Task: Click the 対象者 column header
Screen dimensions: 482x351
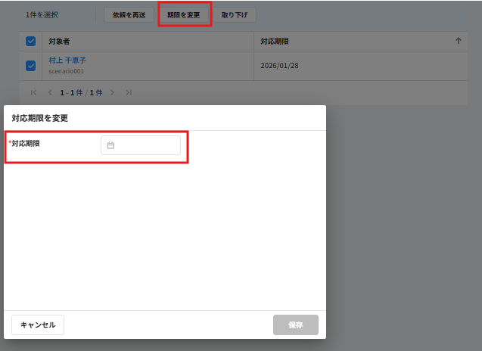Action: pyautogui.click(x=59, y=41)
